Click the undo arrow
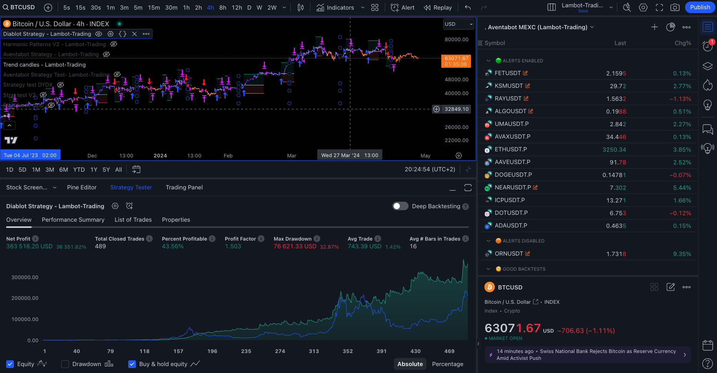 coord(468,8)
